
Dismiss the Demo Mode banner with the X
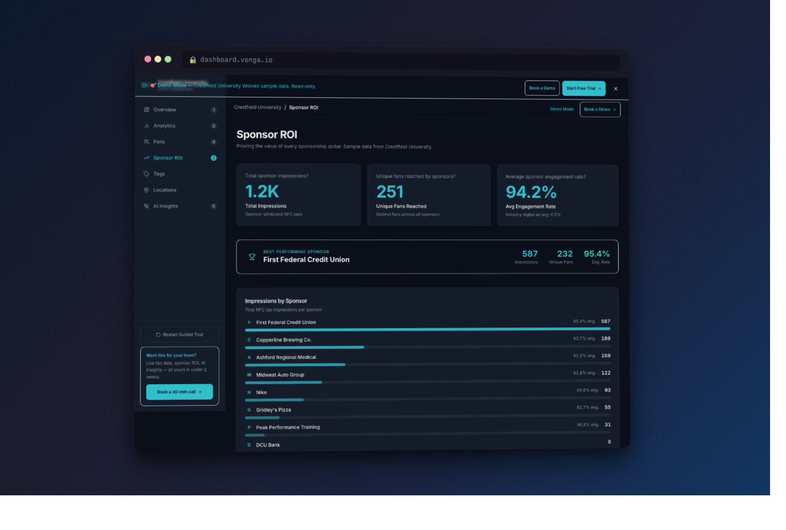[615, 88]
